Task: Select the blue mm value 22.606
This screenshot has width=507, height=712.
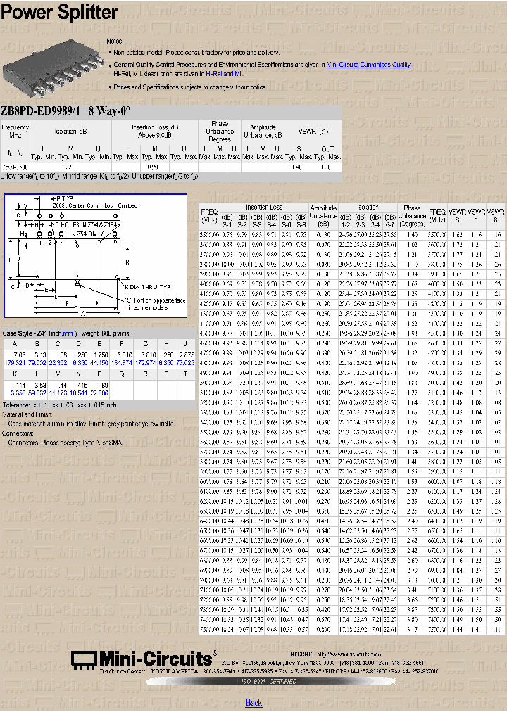Action: point(99,393)
